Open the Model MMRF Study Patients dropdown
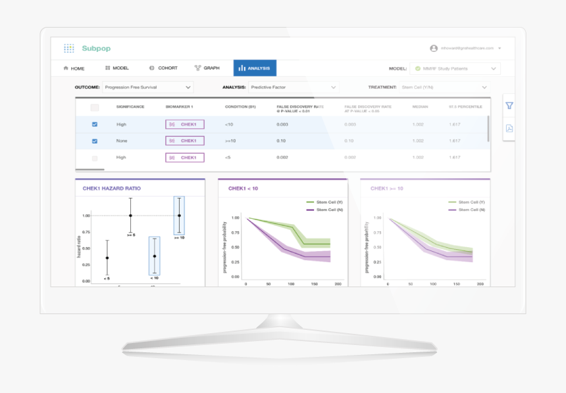This screenshot has width=566, height=393. [455, 68]
